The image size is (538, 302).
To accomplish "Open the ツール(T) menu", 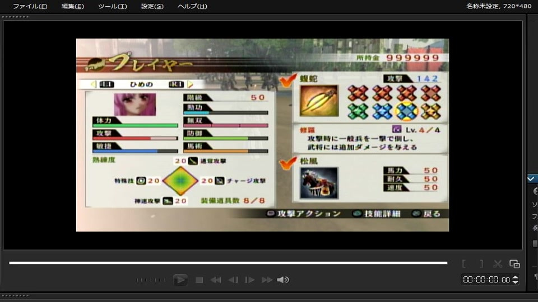I will coord(113,6).
